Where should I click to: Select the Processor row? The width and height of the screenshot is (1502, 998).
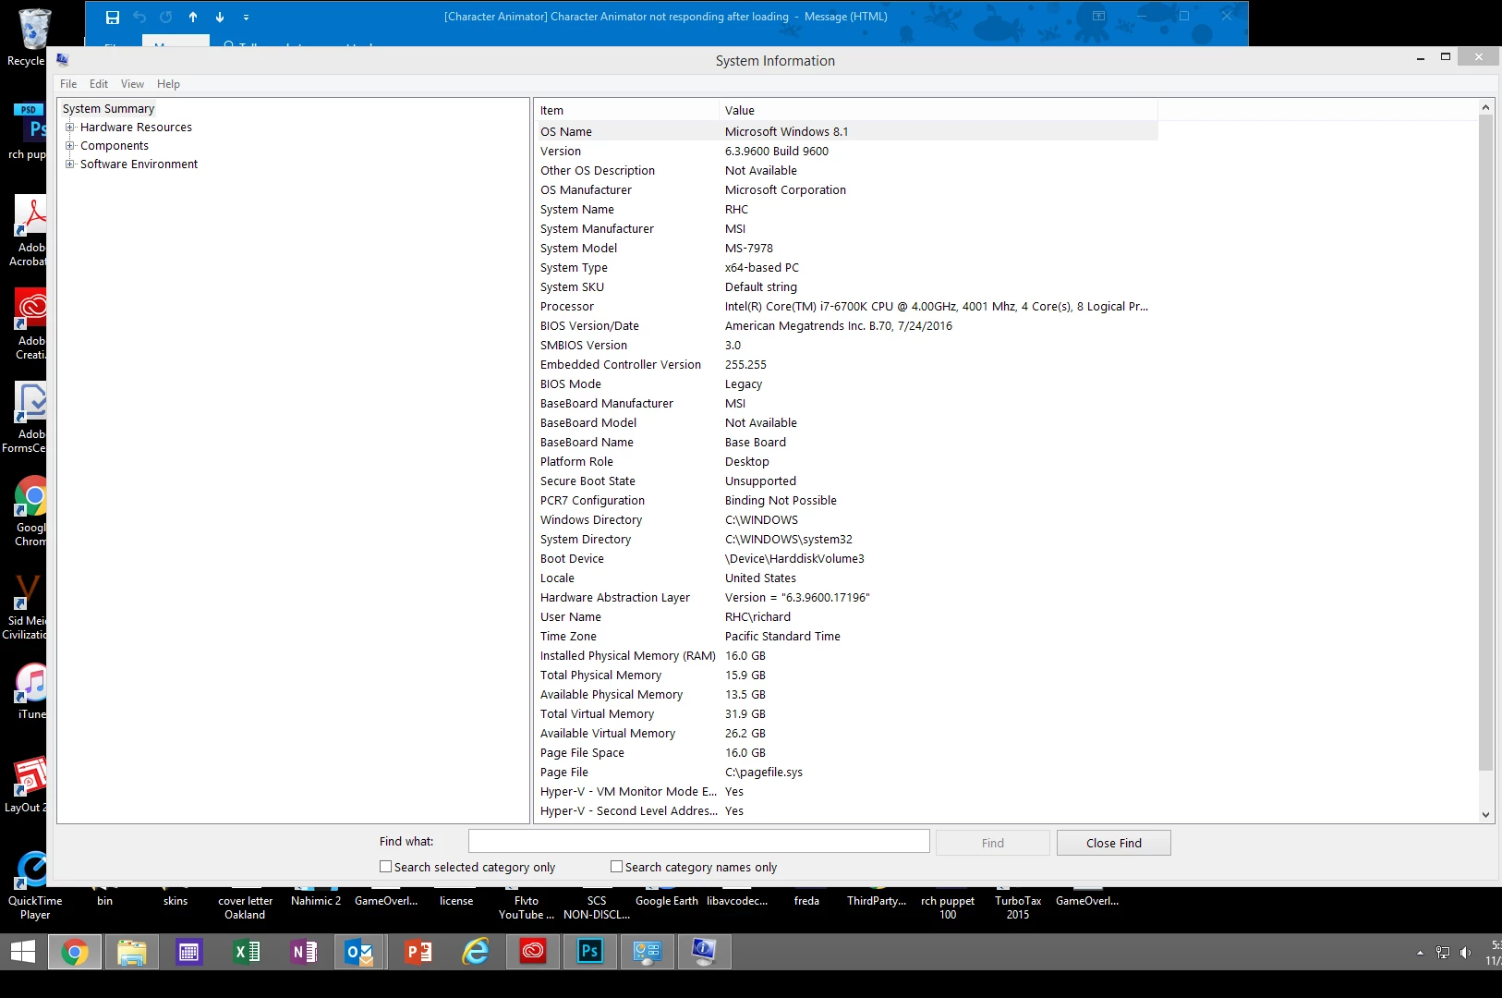click(847, 307)
